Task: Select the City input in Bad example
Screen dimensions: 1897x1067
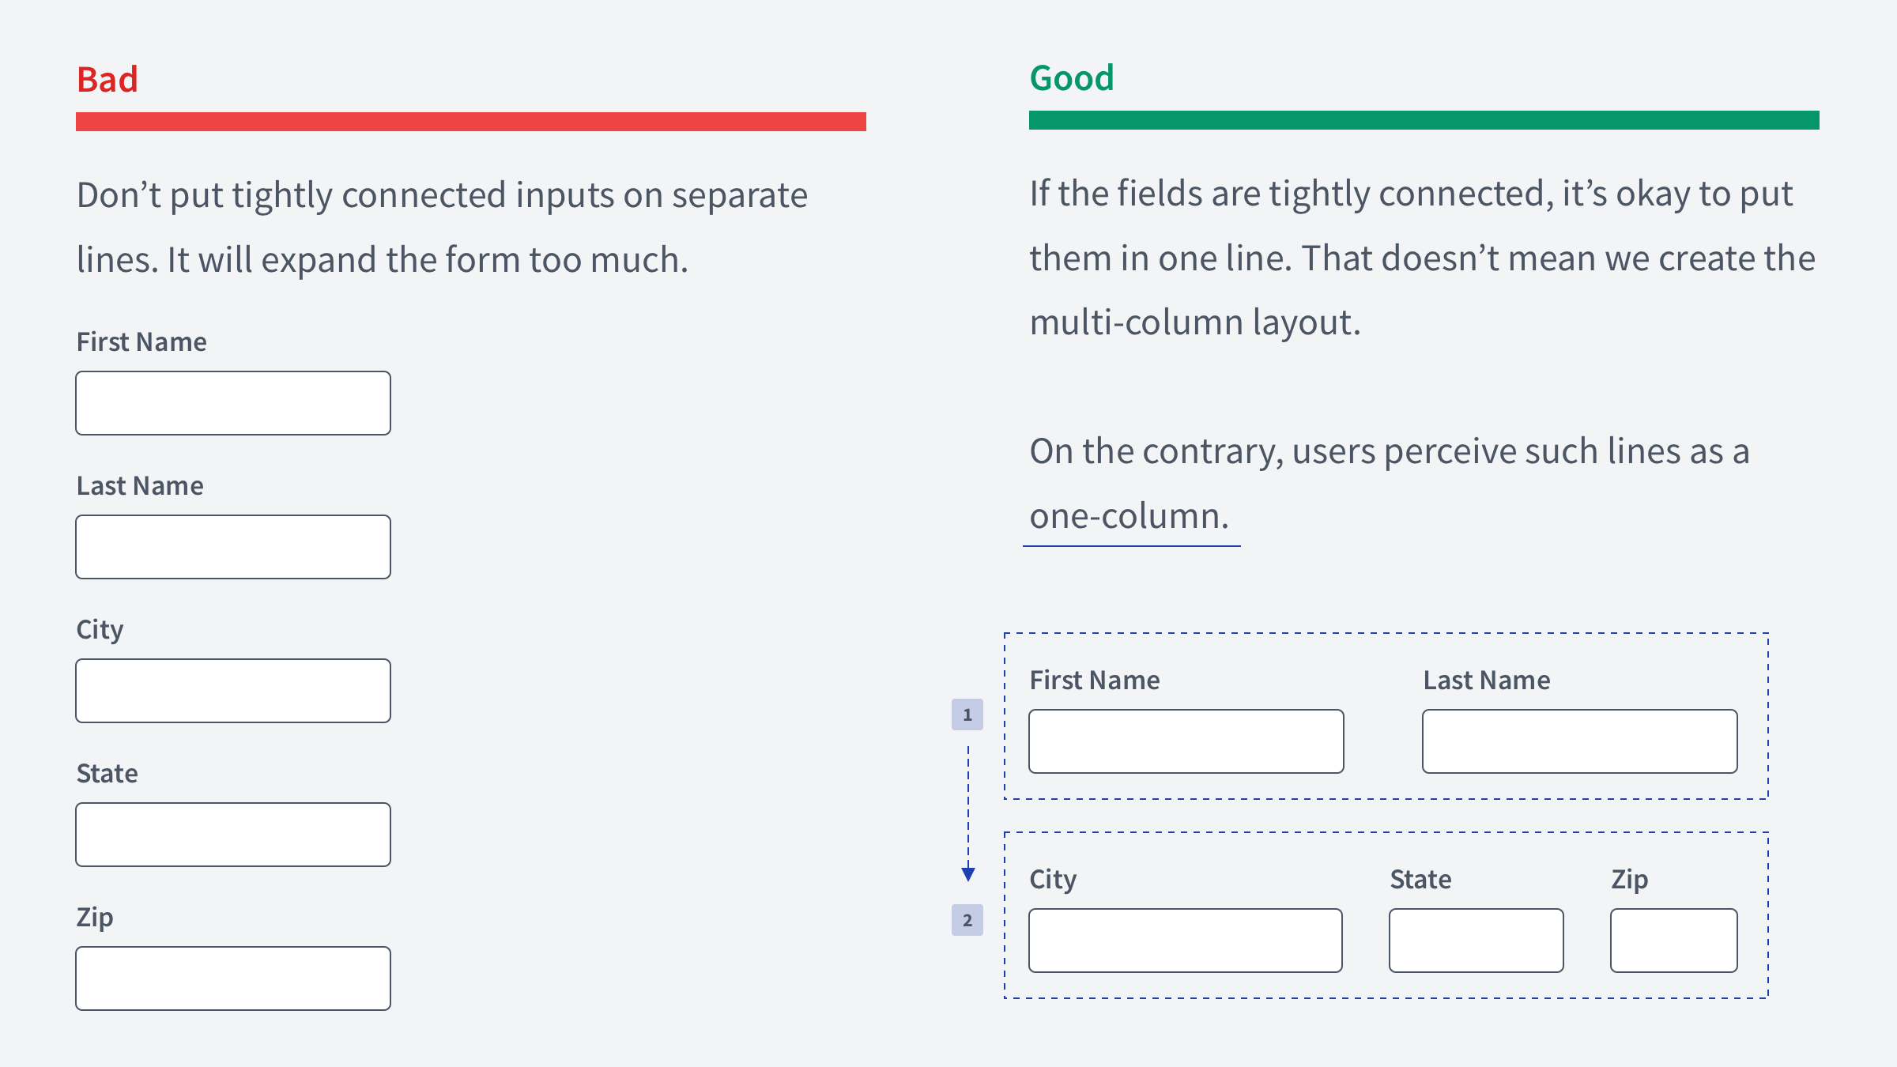Action: pyautogui.click(x=233, y=691)
